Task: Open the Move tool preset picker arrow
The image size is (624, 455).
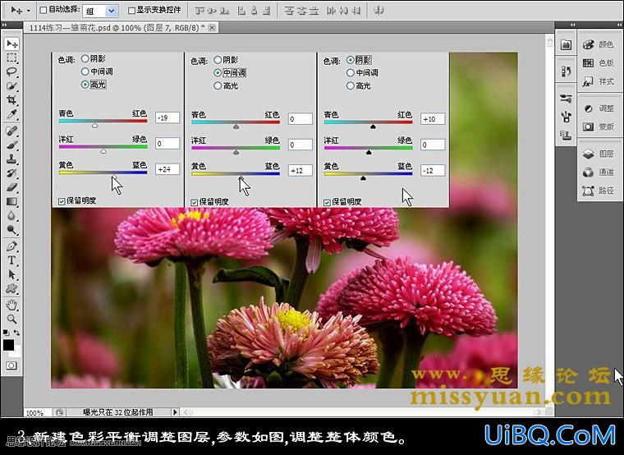Action: coord(28,11)
